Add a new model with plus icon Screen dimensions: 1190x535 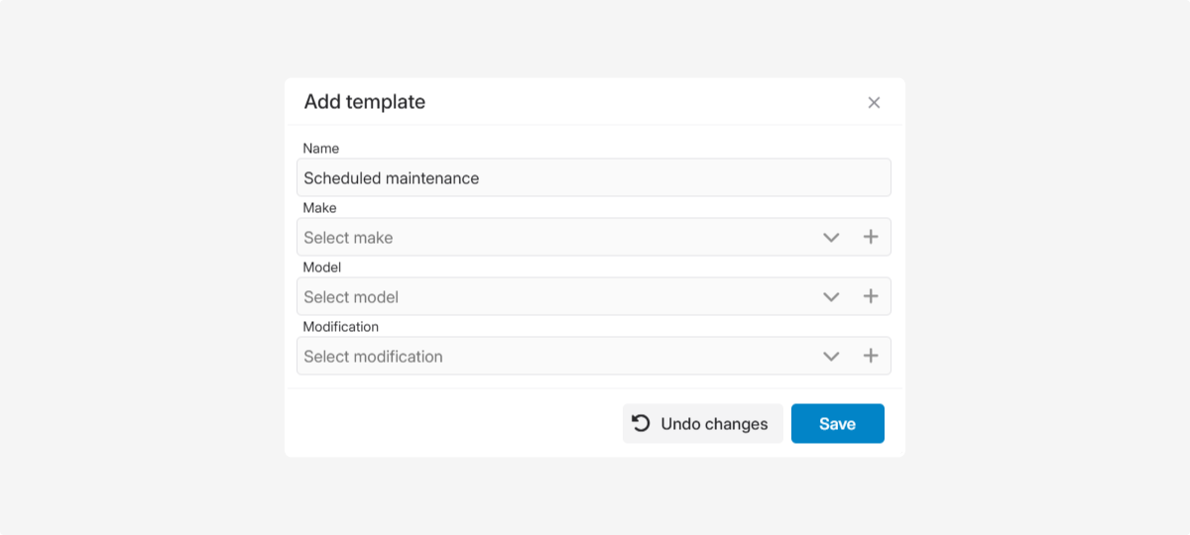tap(871, 297)
